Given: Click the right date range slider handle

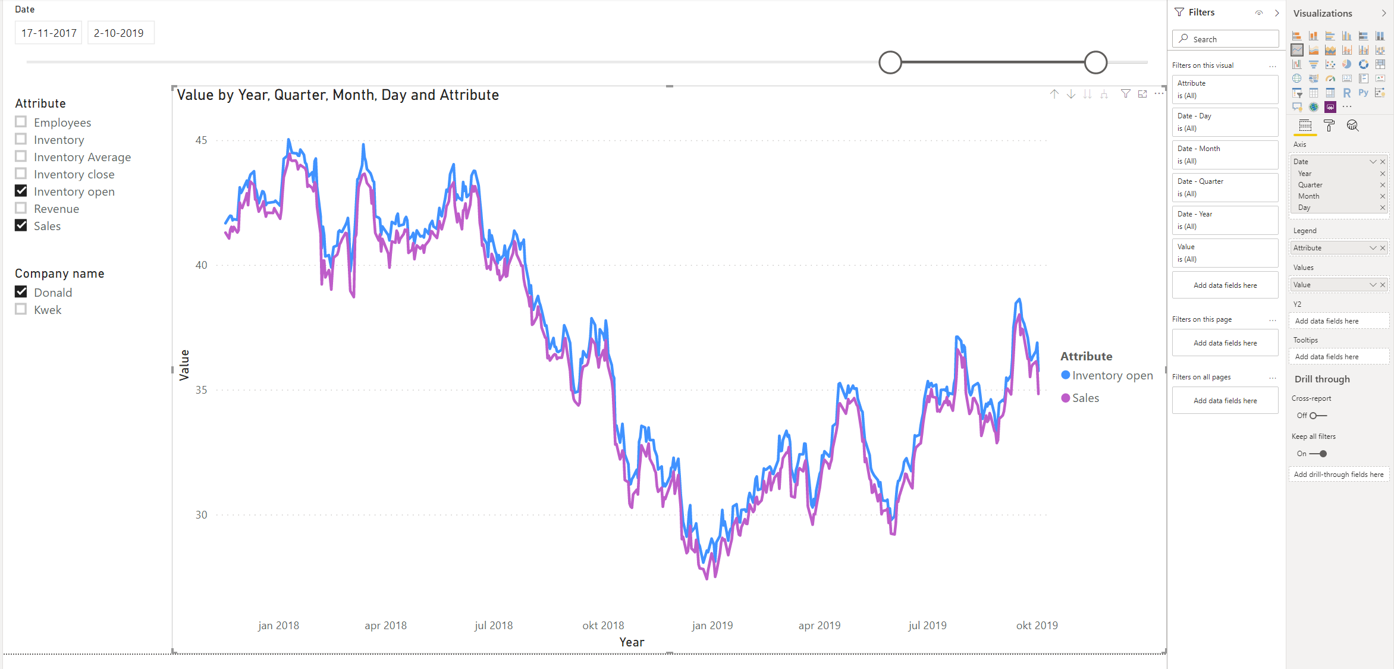Looking at the screenshot, I should (1095, 62).
